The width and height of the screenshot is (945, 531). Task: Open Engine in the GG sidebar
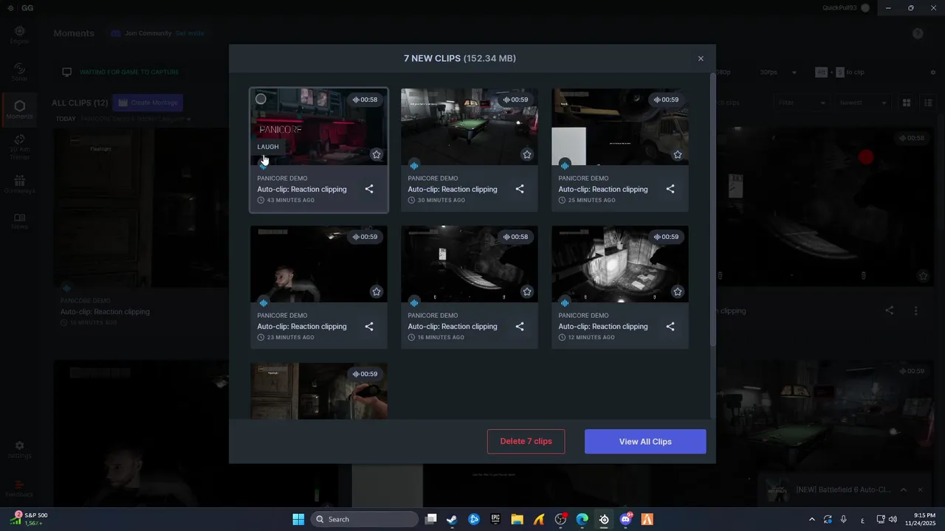20,35
